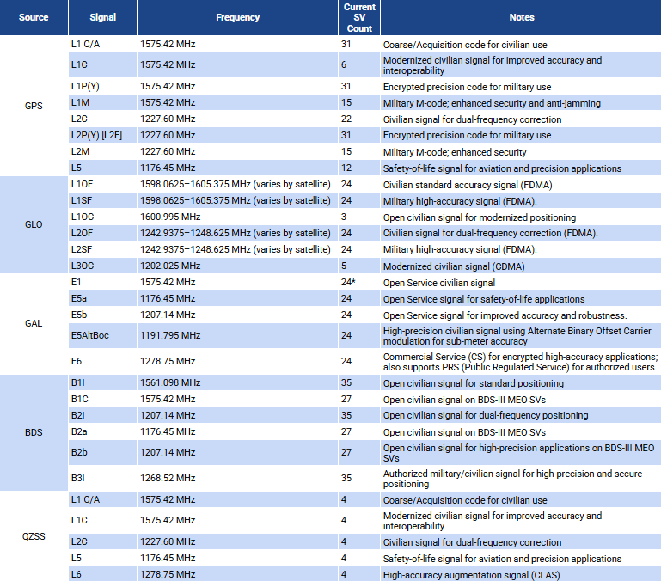
Task: Click the L2M signal cell
Action: tap(102, 151)
